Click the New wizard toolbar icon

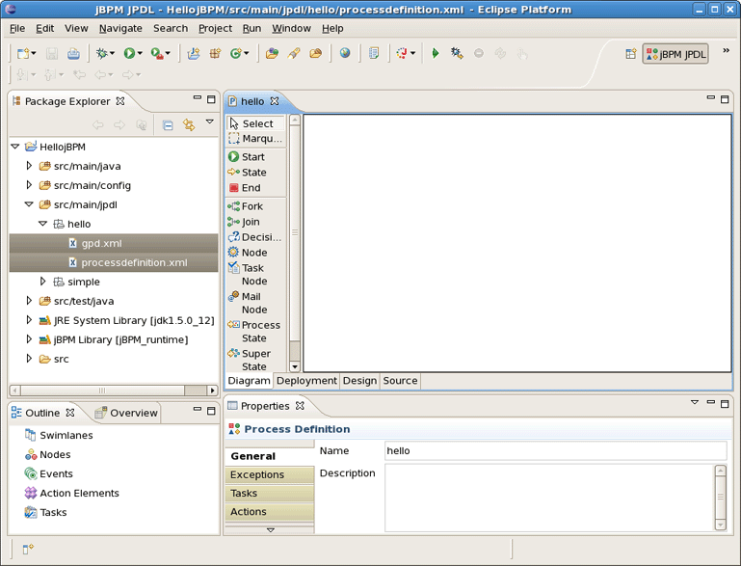coord(23,53)
